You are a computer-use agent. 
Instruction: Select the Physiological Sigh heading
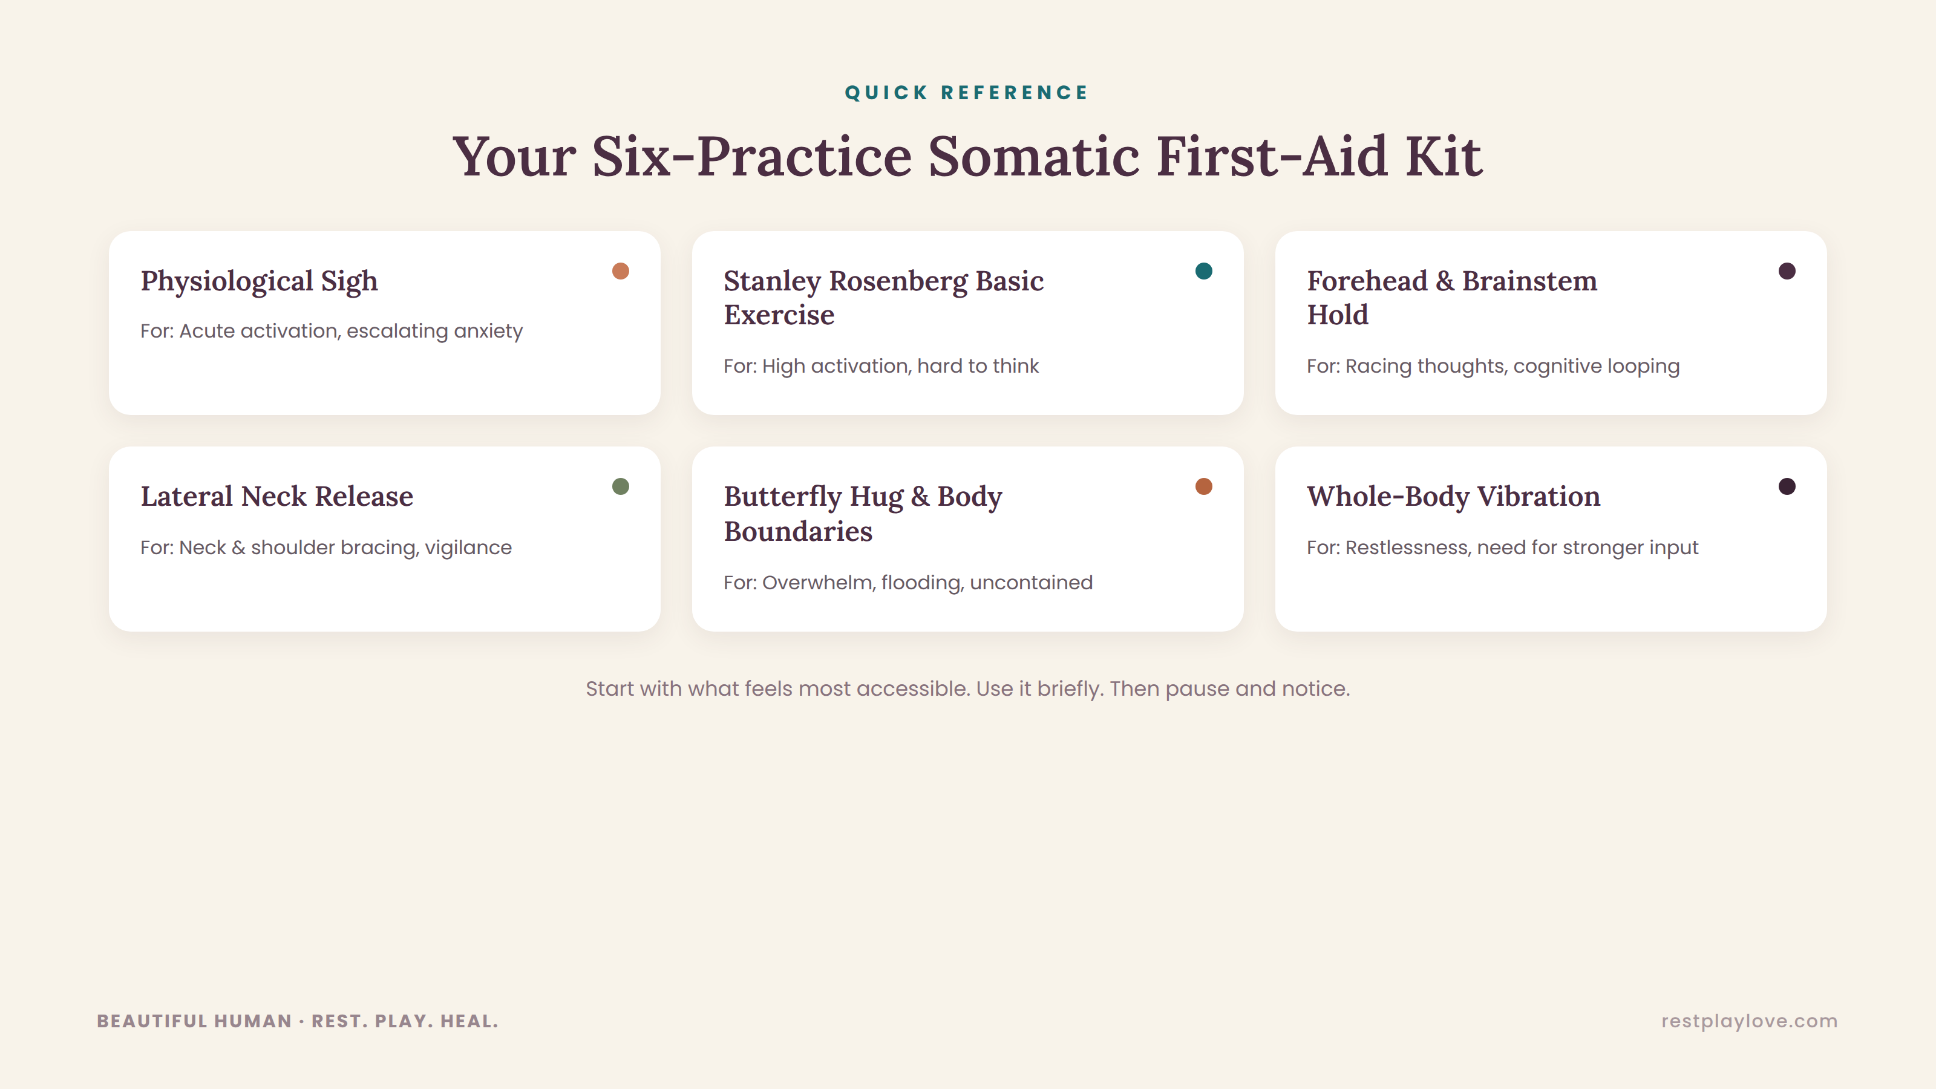pyautogui.click(x=258, y=281)
